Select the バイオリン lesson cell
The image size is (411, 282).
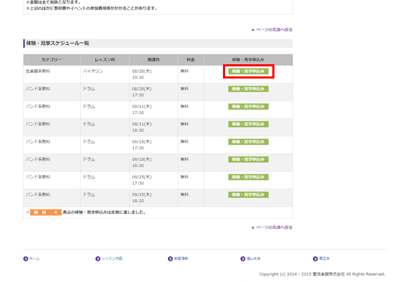(x=105, y=74)
